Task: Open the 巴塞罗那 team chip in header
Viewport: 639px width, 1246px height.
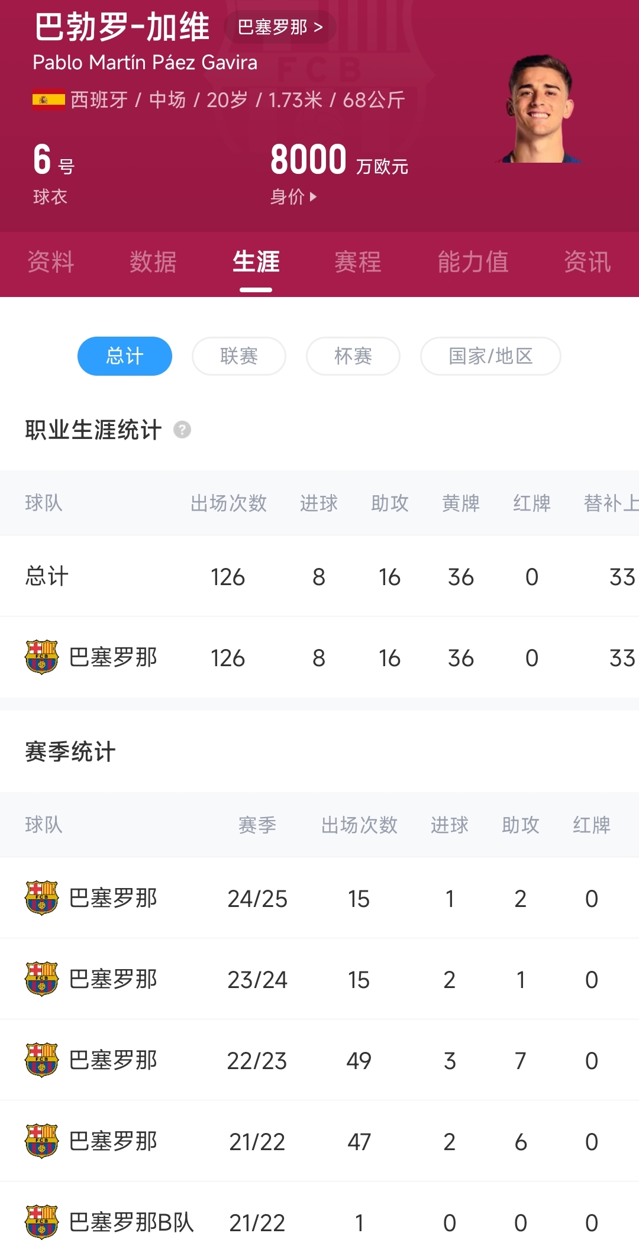Action: 280,27
